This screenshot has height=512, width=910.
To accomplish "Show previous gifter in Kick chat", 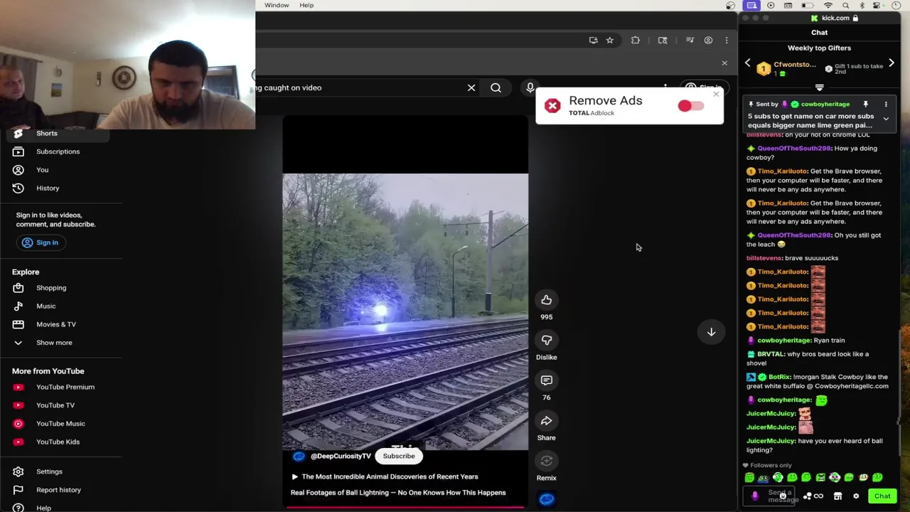I will (747, 63).
